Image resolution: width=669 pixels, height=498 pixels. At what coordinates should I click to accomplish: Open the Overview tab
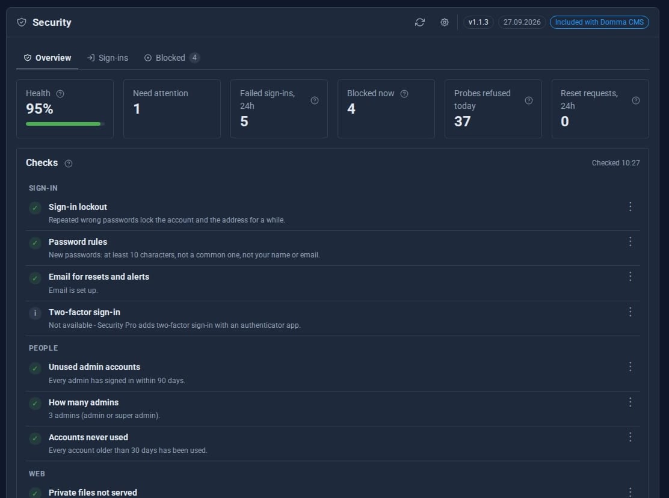(48, 58)
